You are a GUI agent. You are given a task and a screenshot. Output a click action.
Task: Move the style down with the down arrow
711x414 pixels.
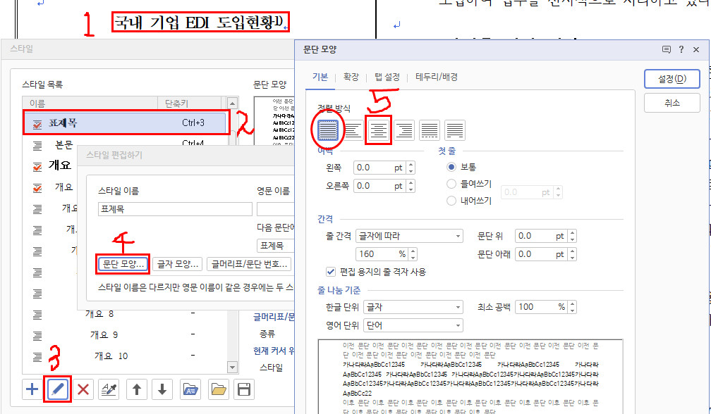point(162,389)
